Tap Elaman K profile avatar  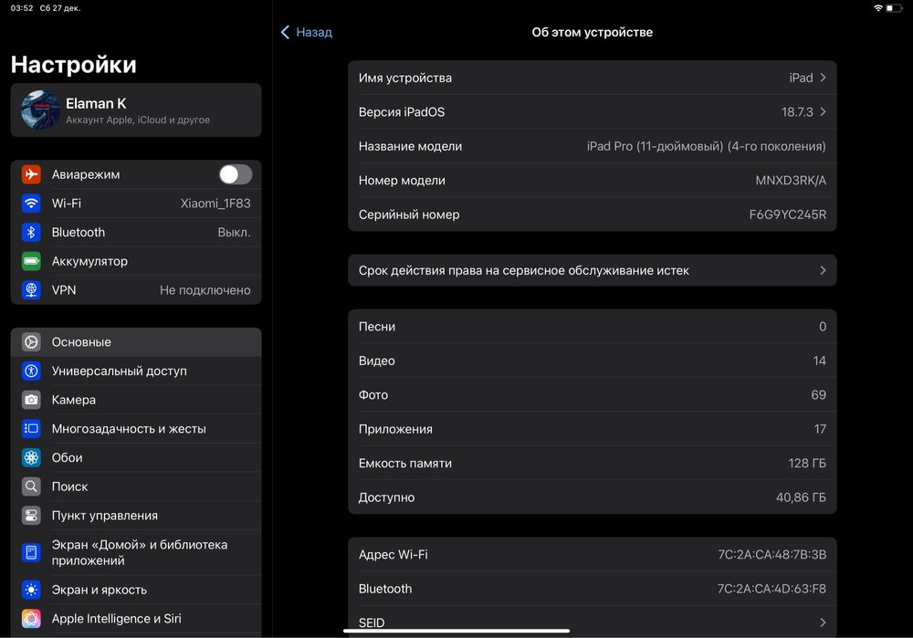pos(41,110)
